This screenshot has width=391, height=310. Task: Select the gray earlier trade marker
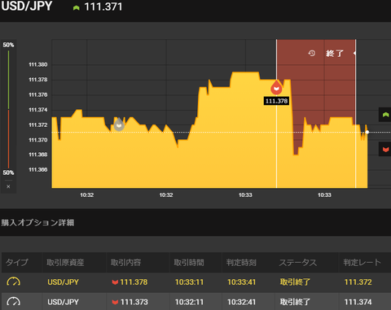[x=119, y=124]
